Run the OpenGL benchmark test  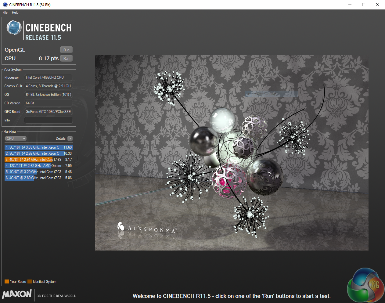66,50
